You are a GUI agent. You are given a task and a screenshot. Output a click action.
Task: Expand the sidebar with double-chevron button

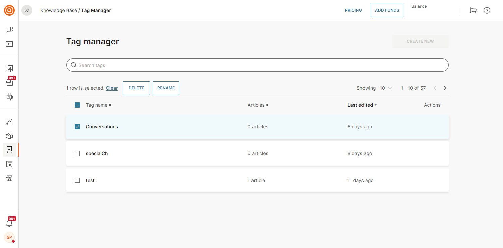pos(27,10)
